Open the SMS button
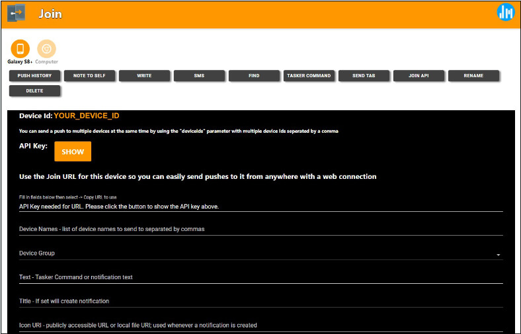 coord(199,76)
